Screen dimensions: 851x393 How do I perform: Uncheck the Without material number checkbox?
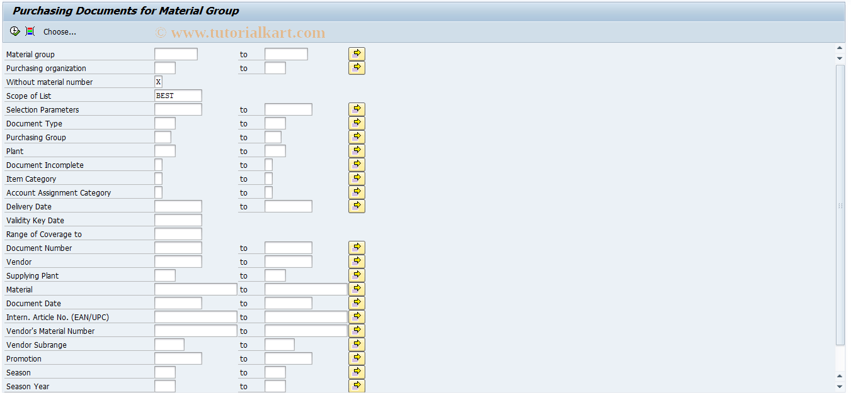point(158,81)
